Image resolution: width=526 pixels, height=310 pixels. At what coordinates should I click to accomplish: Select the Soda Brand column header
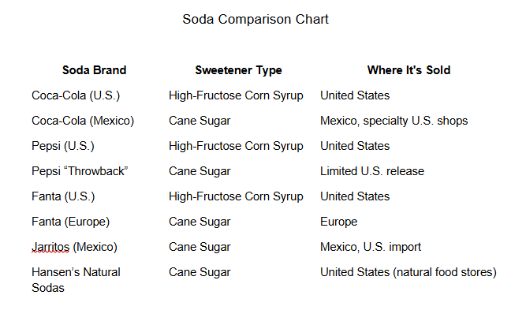(x=95, y=70)
